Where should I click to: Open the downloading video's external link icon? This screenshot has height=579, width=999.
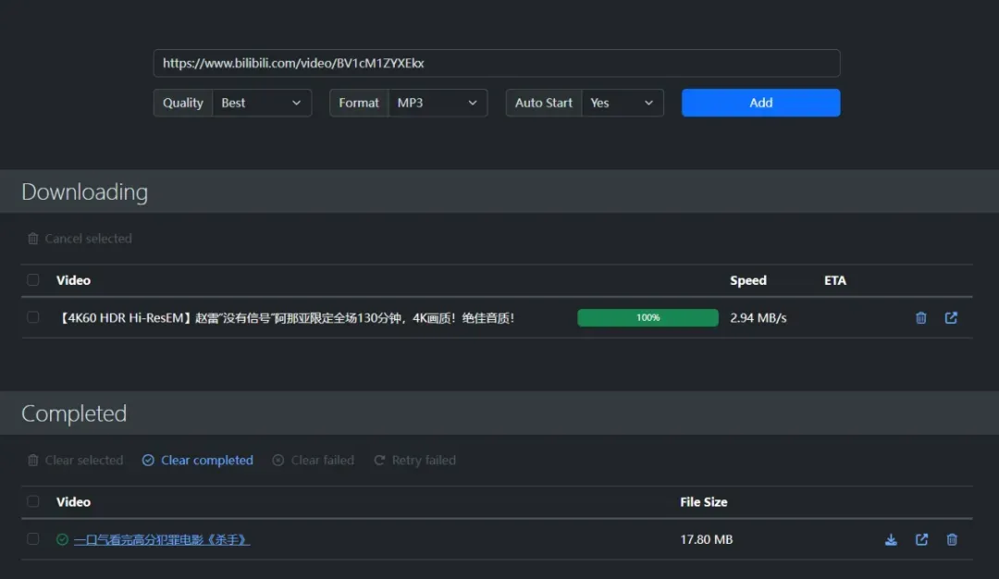[951, 318]
